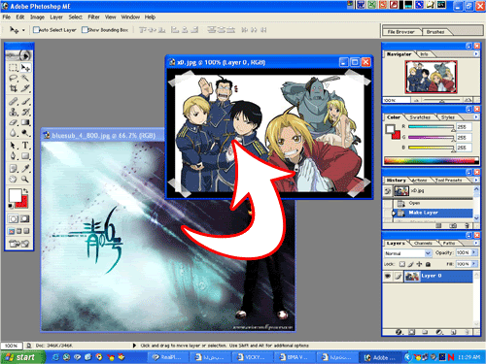Open the Windows start button
The height and width of the screenshot is (364, 486).
[22, 357]
